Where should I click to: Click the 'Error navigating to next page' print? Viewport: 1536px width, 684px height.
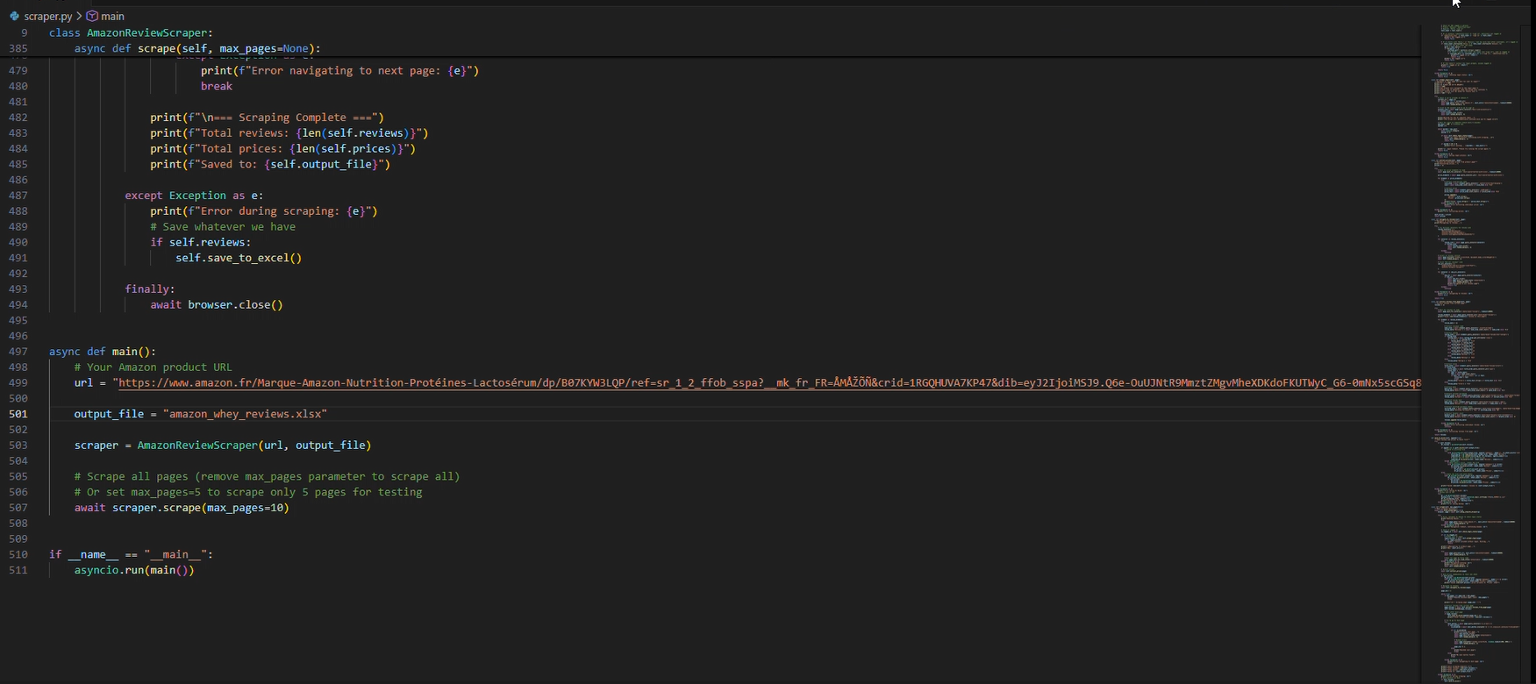click(x=340, y=70)
